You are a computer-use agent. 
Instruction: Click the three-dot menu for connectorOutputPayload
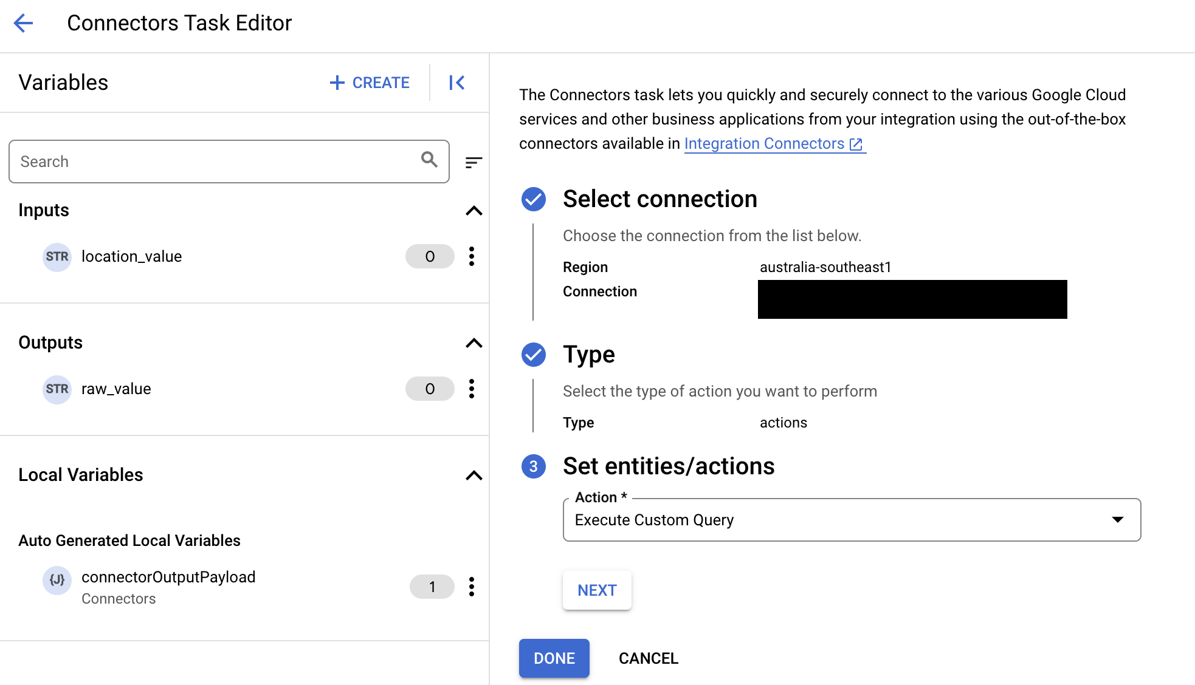pyautogui.click(x=472, y=587)
